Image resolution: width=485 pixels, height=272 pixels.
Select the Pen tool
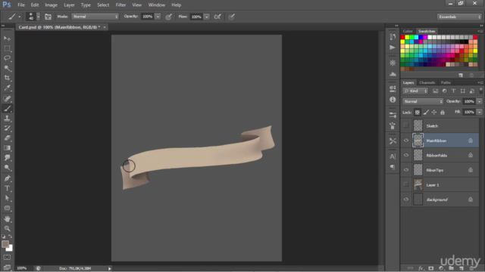[x=7, y=178]
